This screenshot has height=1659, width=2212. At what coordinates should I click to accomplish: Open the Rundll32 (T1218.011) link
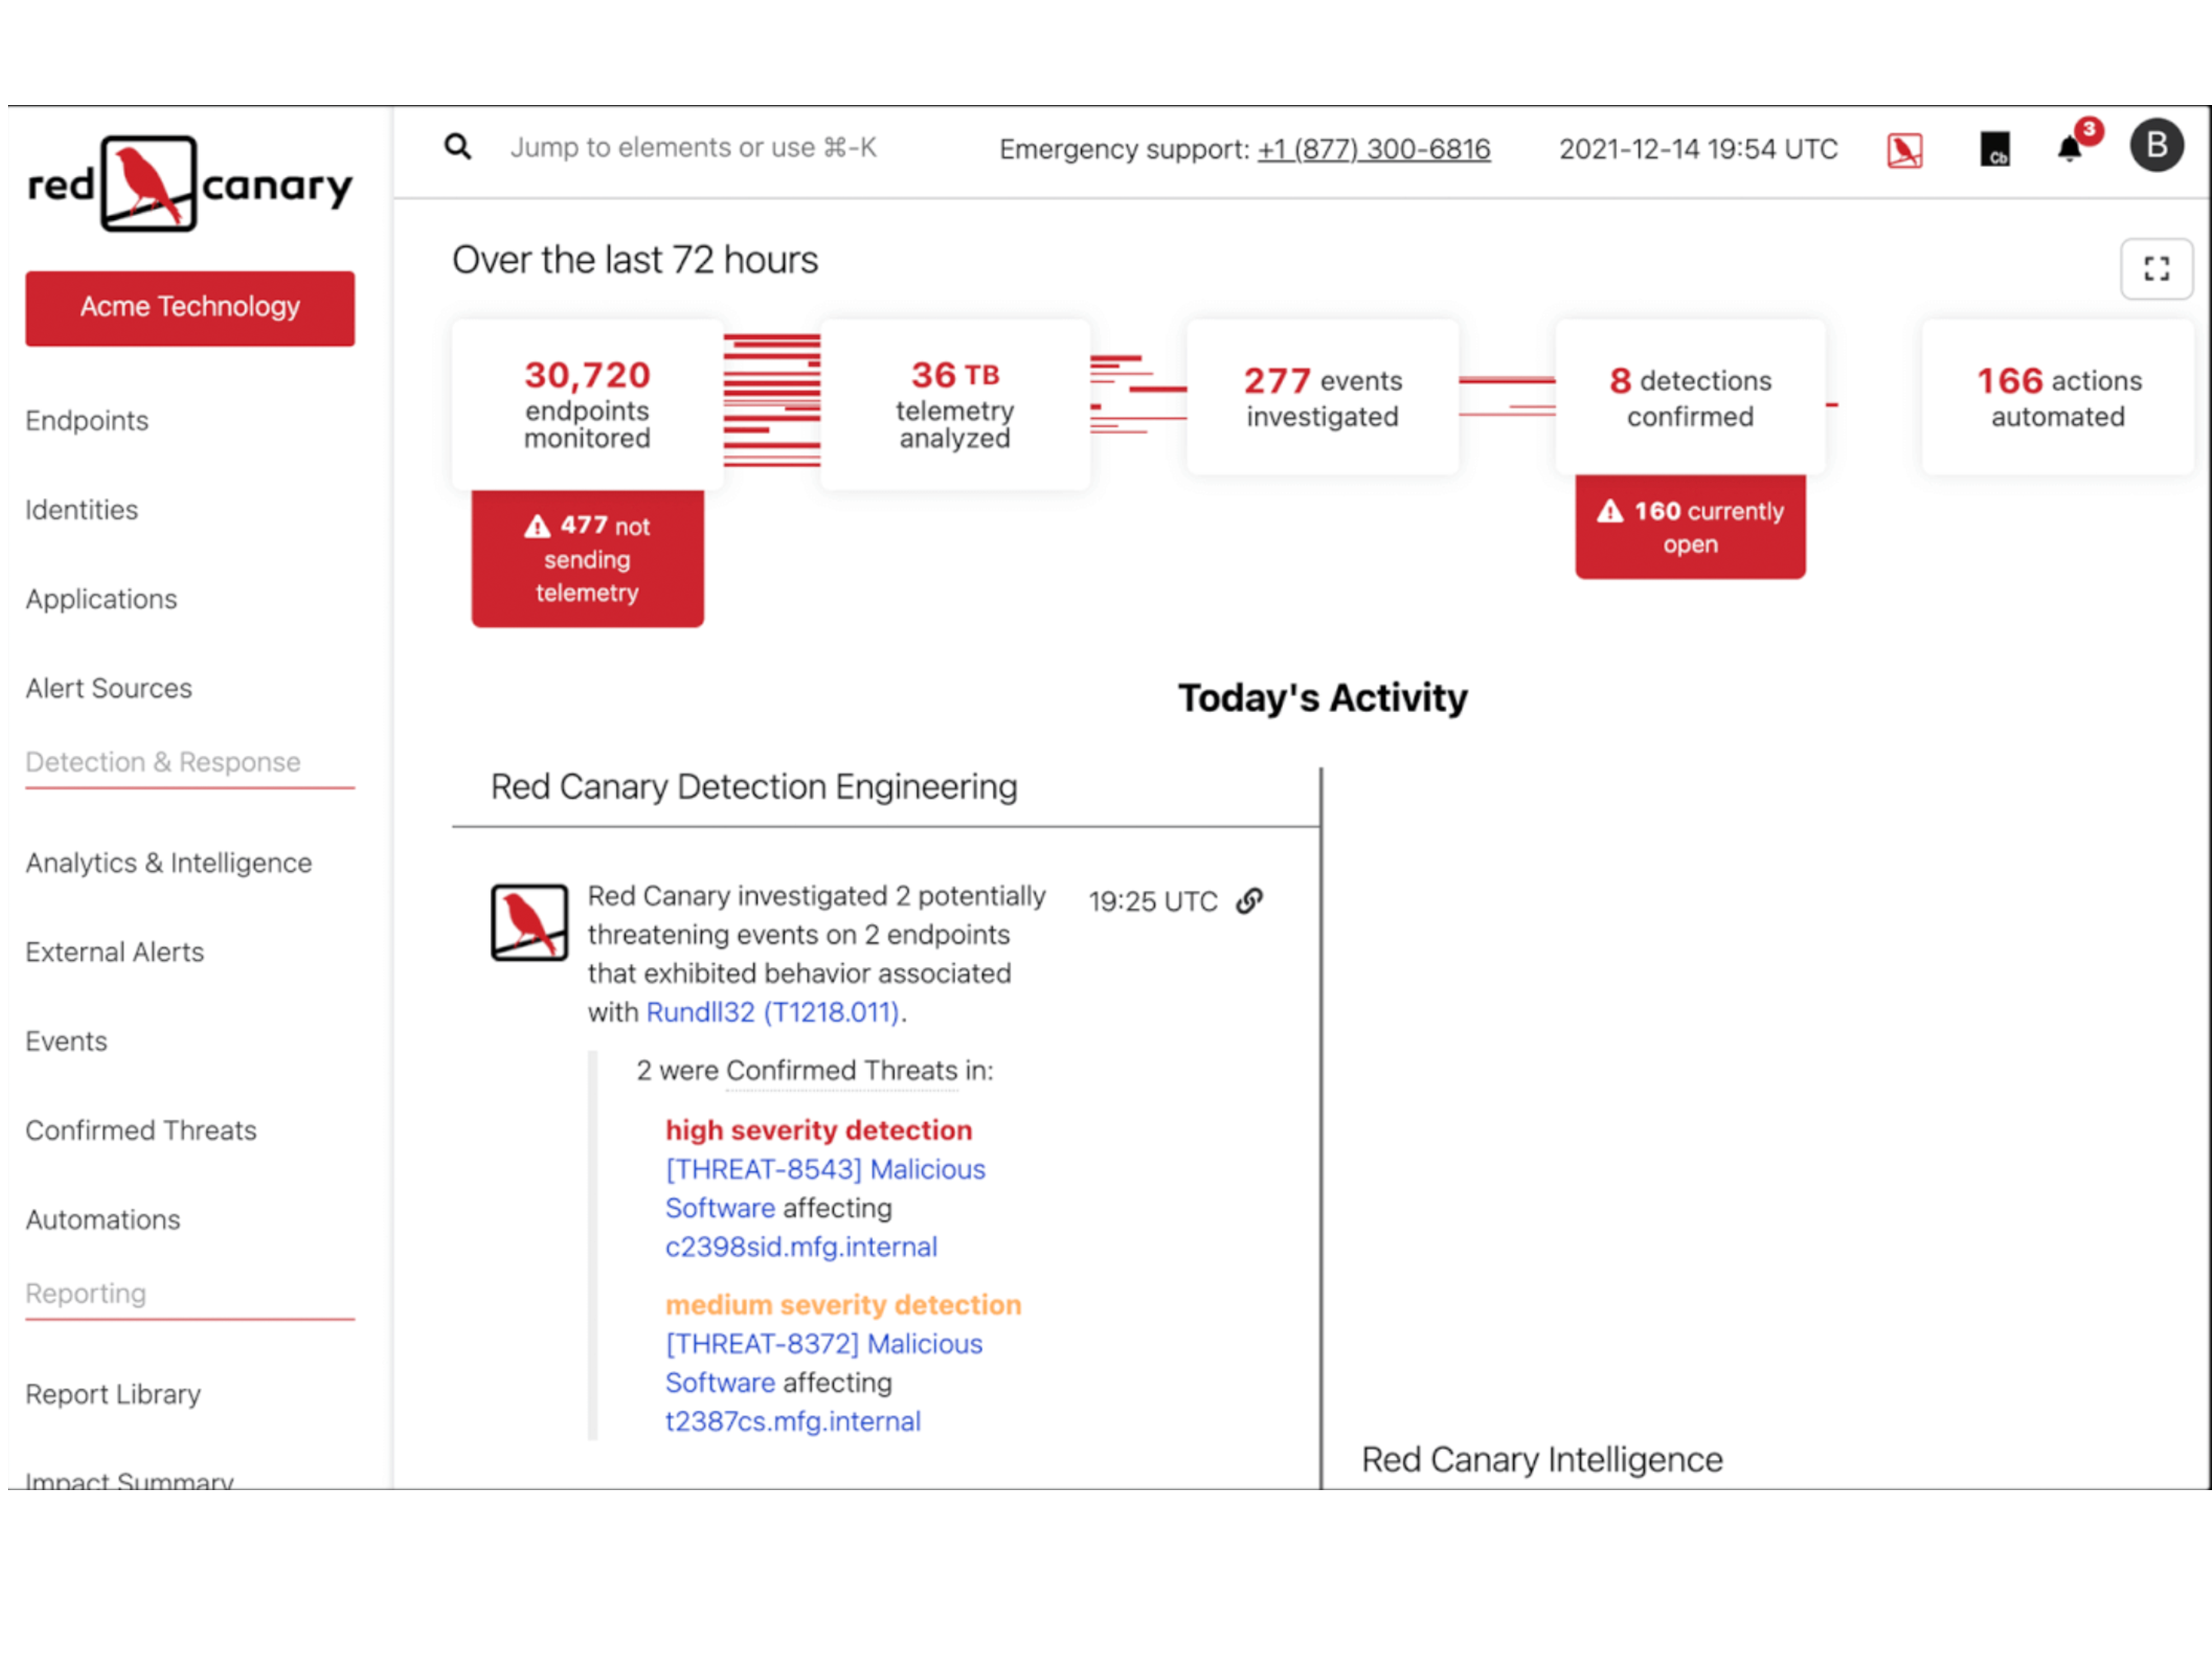tap(773, 1012)
